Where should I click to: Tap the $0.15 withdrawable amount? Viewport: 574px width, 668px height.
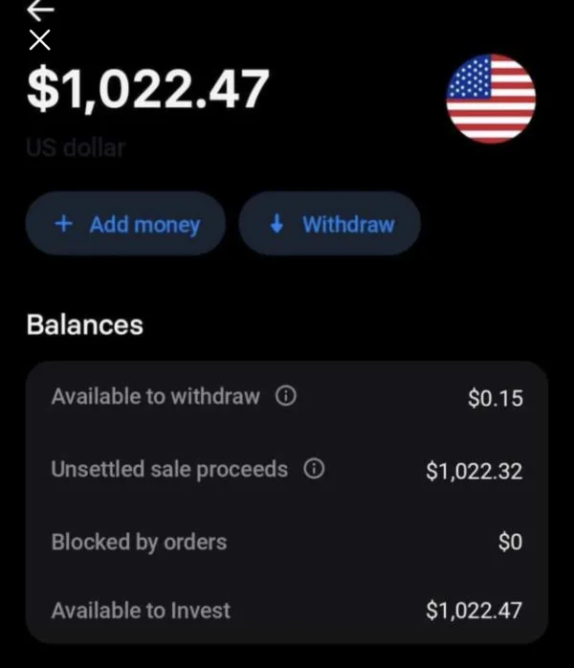[496, 398]
